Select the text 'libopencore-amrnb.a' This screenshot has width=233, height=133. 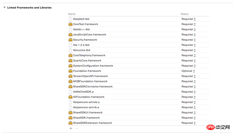(86, 107)
